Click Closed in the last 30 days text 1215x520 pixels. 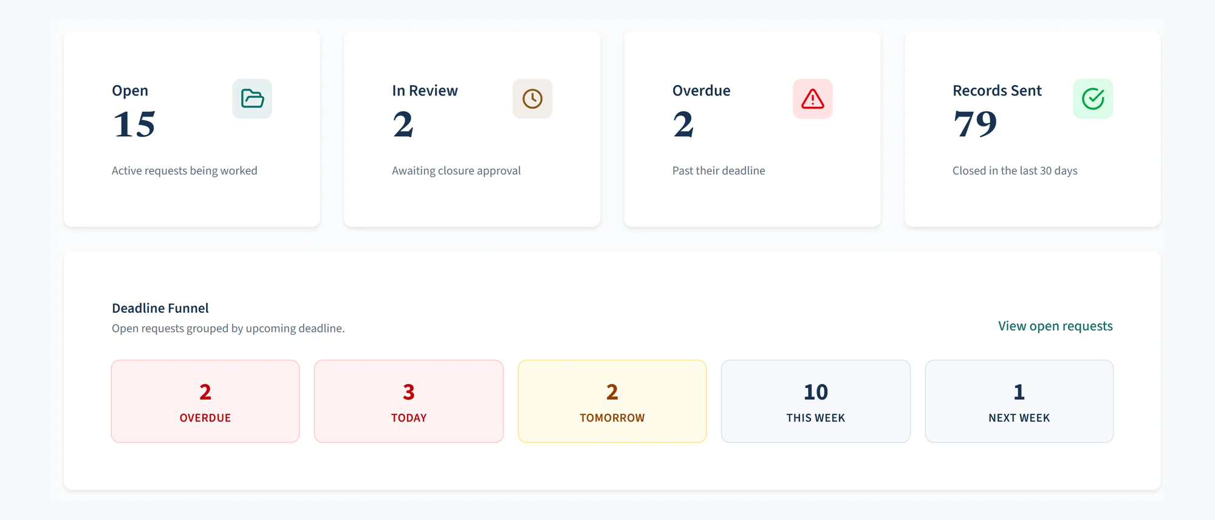(x=1015, y=171)
